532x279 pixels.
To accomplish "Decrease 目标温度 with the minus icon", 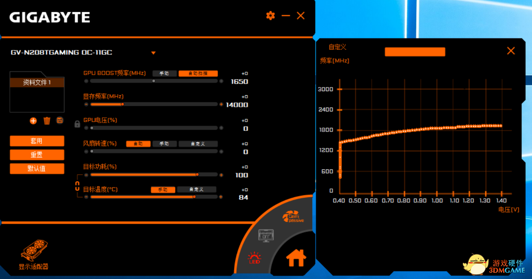I will (86, 197).
